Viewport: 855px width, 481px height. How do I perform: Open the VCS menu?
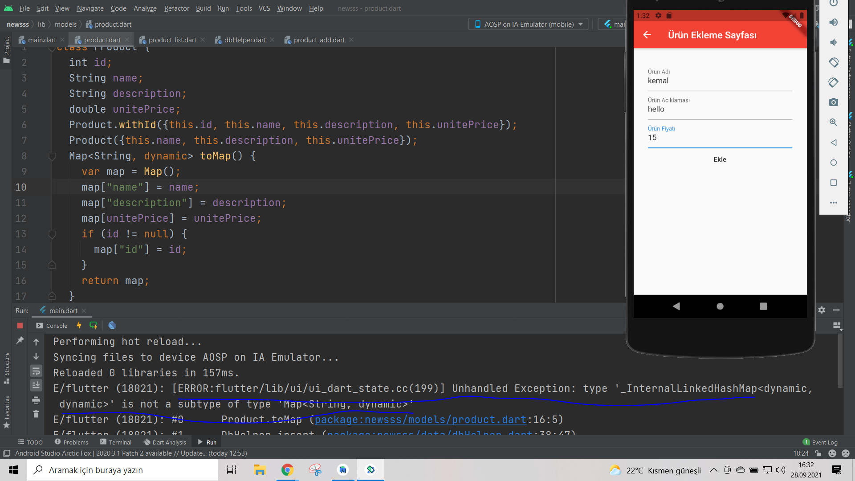264,8
